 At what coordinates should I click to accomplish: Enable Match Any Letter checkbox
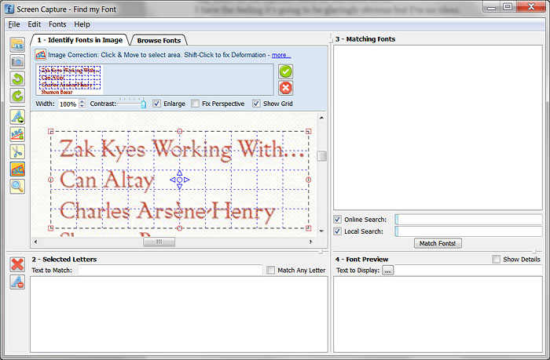[270, 270]
